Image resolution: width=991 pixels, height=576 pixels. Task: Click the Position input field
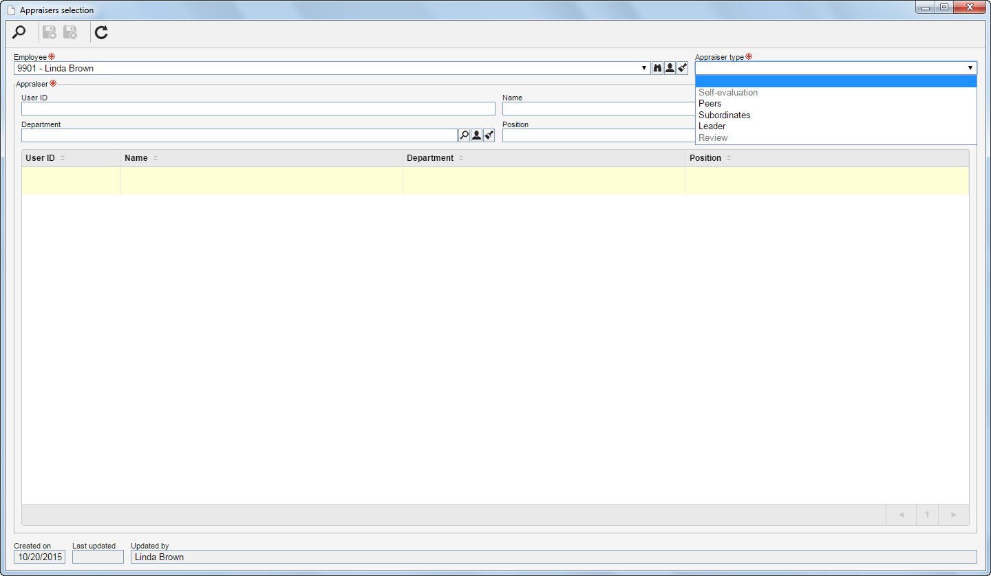tap(599, 135)
